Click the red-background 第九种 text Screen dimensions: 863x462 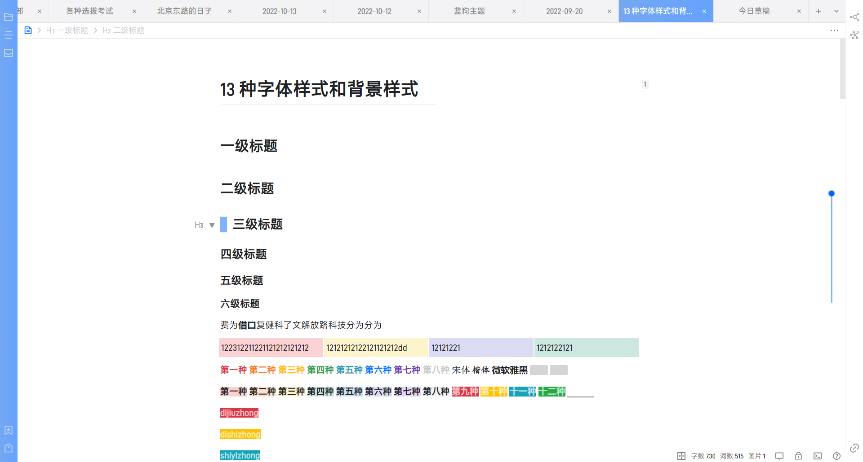(465, 391)
